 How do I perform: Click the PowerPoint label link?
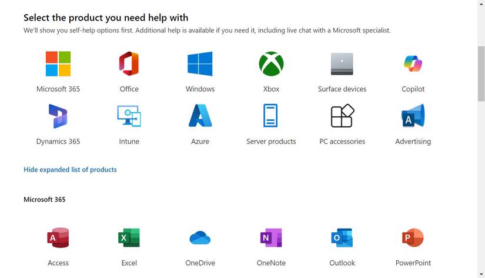413,263
